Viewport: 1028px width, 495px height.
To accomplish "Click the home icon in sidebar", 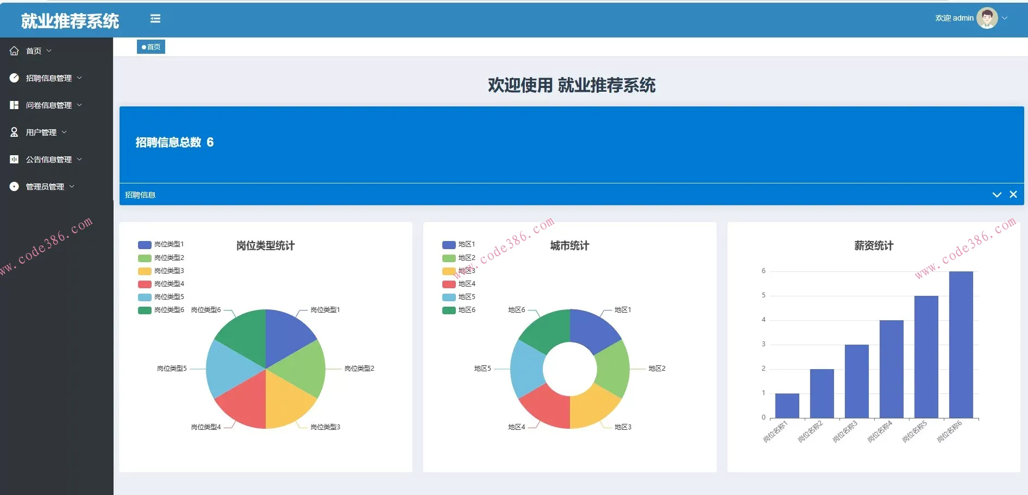I will tap(14, 51).
